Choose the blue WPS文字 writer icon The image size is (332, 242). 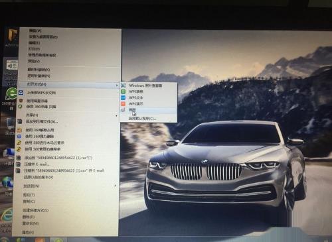pos(124,97)
